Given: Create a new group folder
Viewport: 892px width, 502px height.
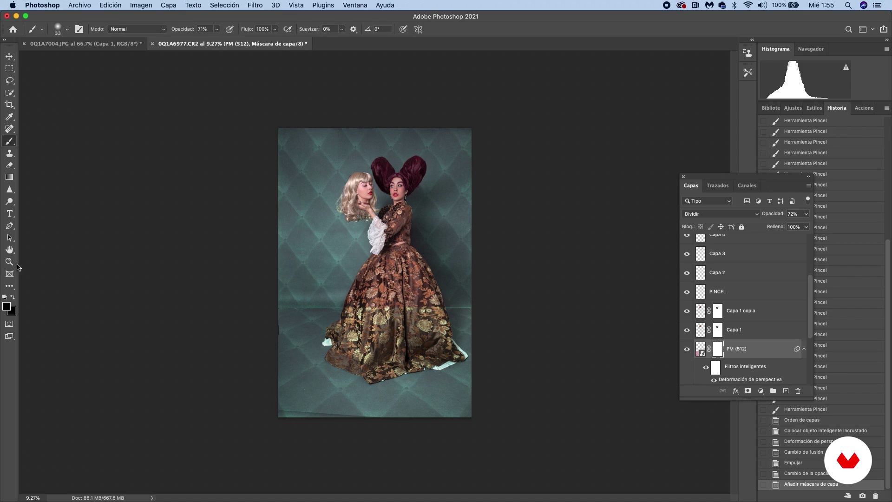Looking at the screenshot, I should [x=773, y=391].
